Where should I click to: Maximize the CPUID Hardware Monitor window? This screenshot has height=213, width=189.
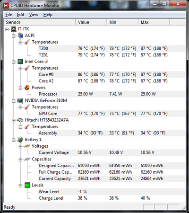click(164, 4)
